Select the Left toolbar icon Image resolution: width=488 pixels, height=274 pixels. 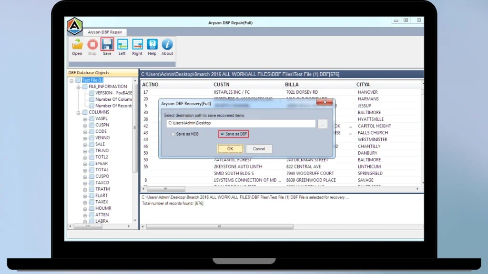[122, 45]
